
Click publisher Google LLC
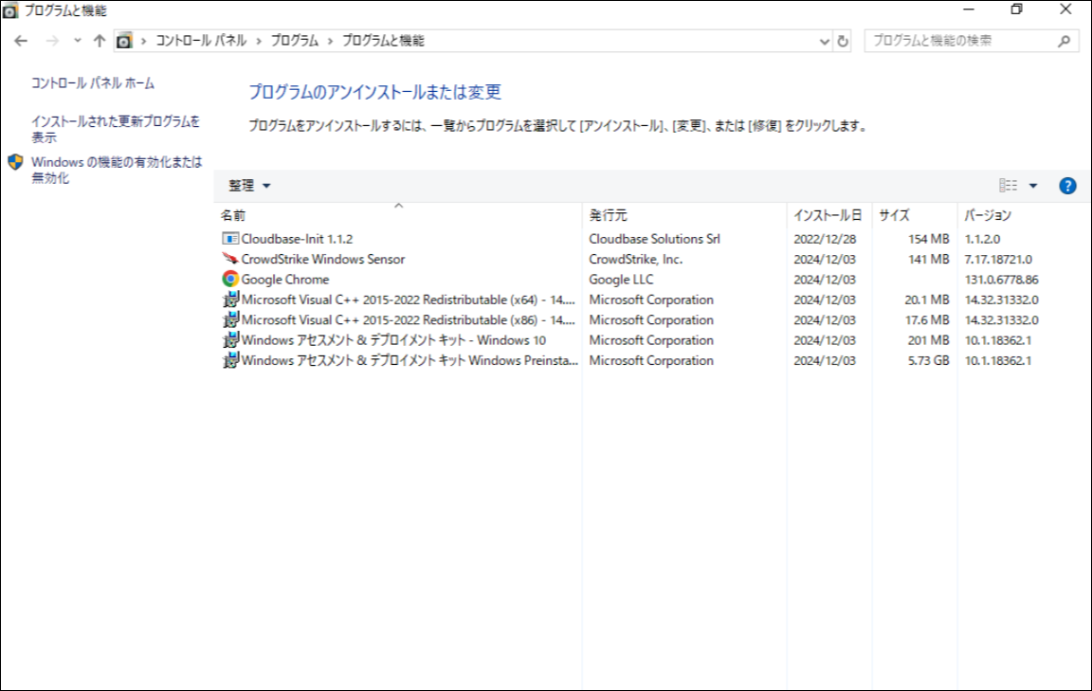621,280
